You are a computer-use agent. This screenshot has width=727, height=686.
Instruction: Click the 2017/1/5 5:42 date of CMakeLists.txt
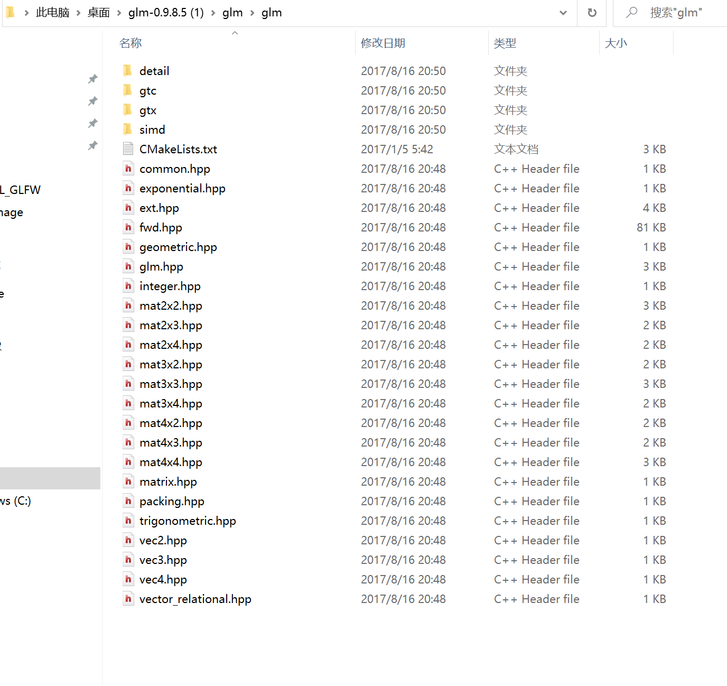point(397,149)
